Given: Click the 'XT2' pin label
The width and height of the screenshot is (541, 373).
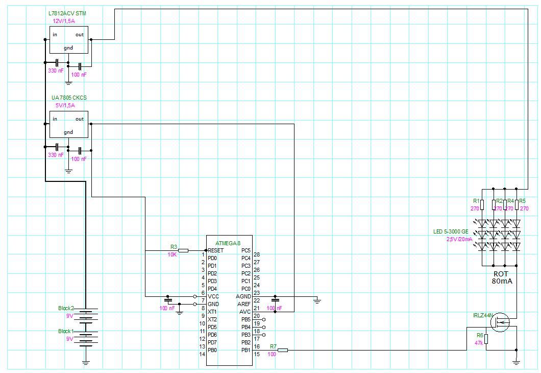Looking at the screenshot, I should click(x=212, y=319).
